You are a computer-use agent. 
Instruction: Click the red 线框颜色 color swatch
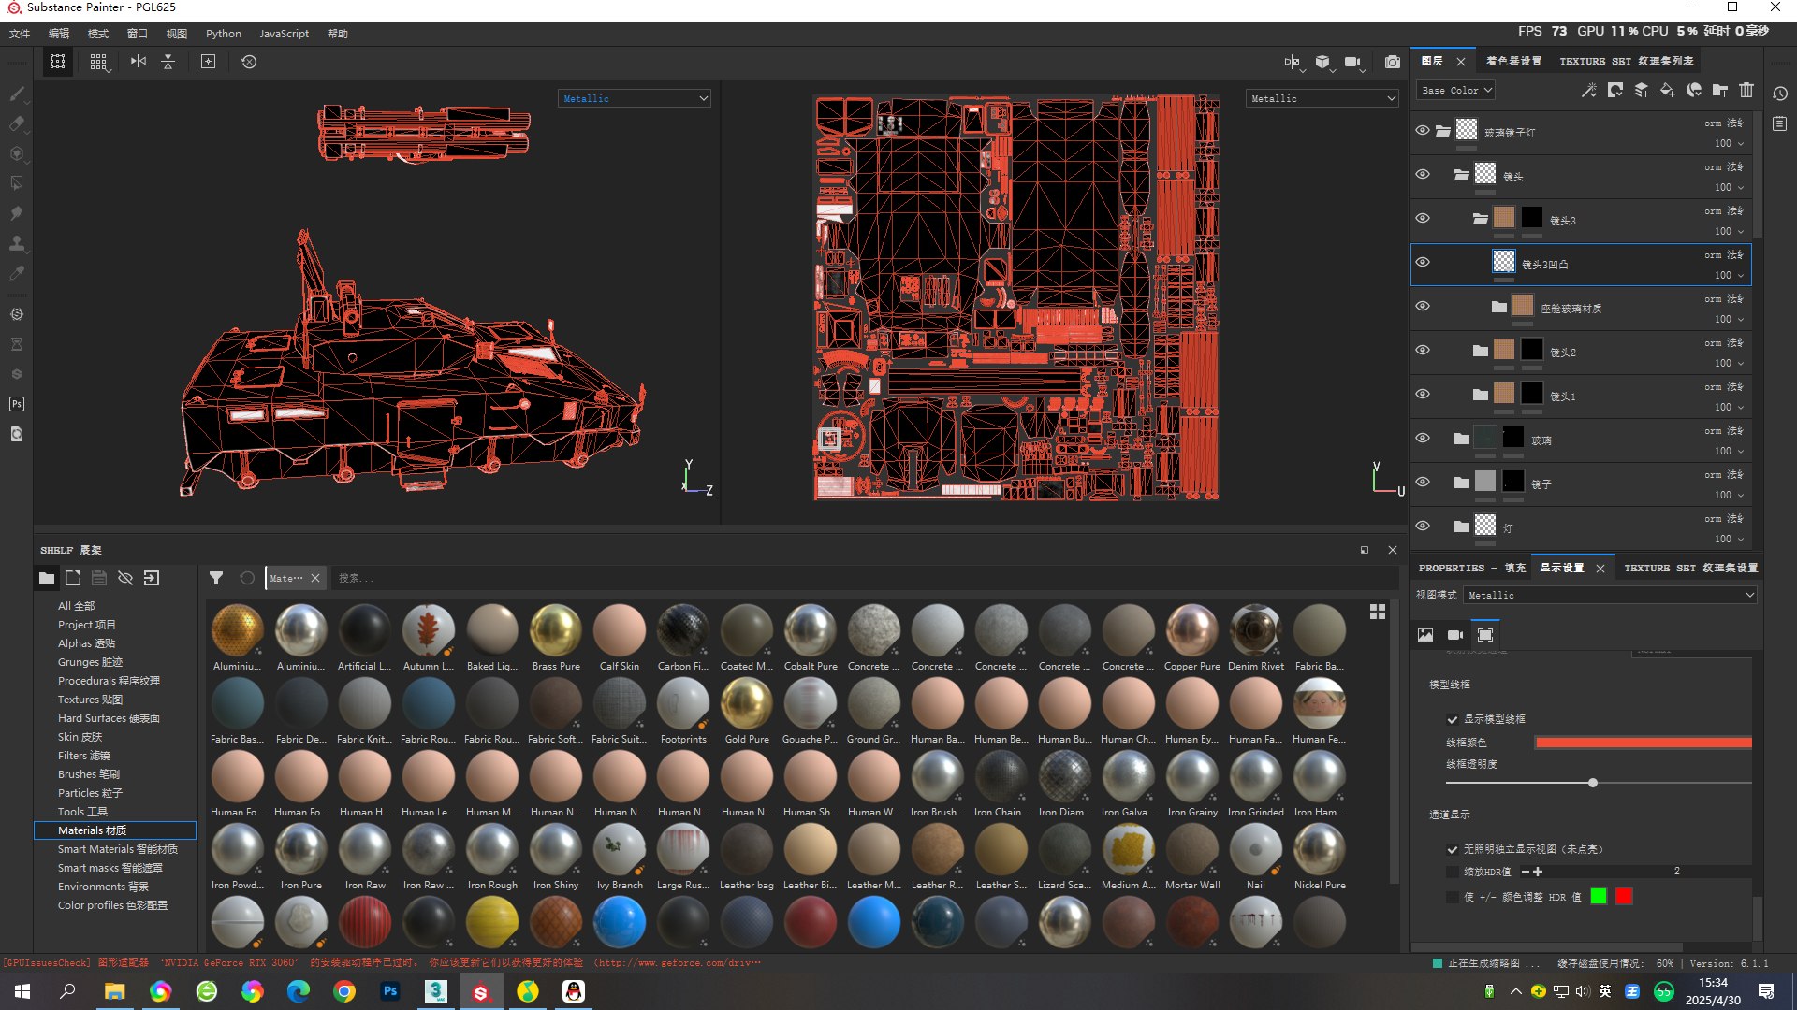click(x=1643, y=743)
